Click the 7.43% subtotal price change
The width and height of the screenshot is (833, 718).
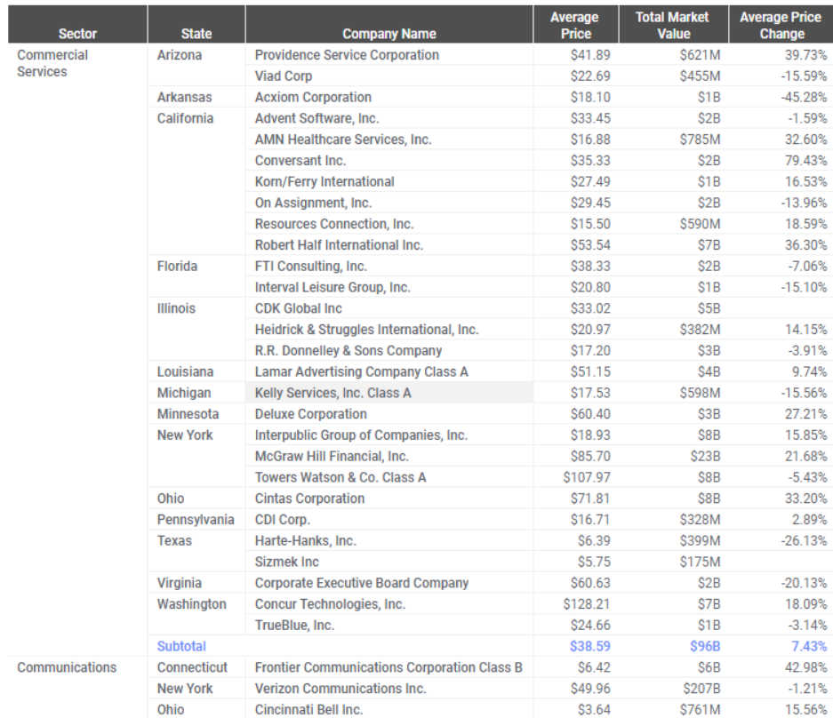(809, 646)
